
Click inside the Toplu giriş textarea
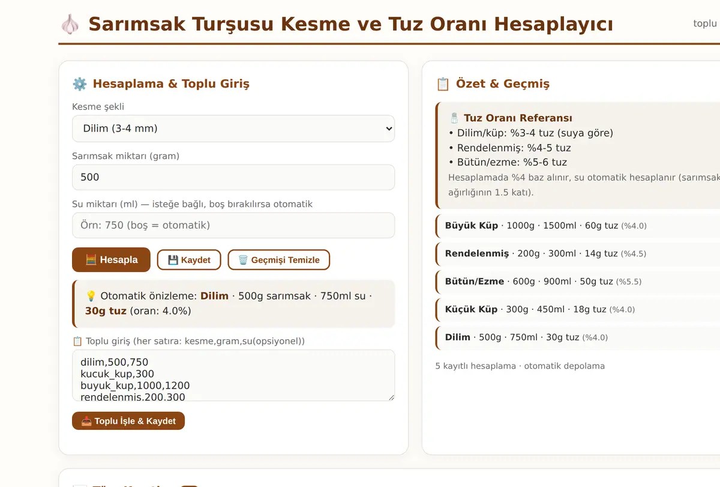click(x=233, y=375)
